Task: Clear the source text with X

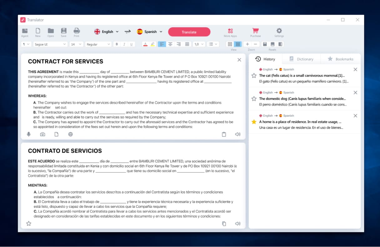Action: click(239, 60)
